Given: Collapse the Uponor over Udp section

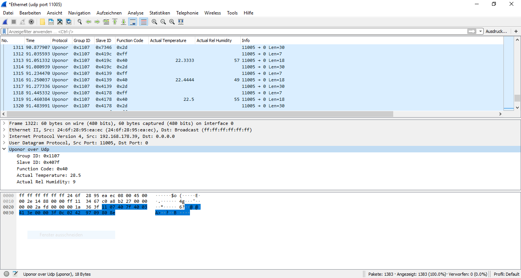Looking at the screenshot, I should [x=4, y=149].
